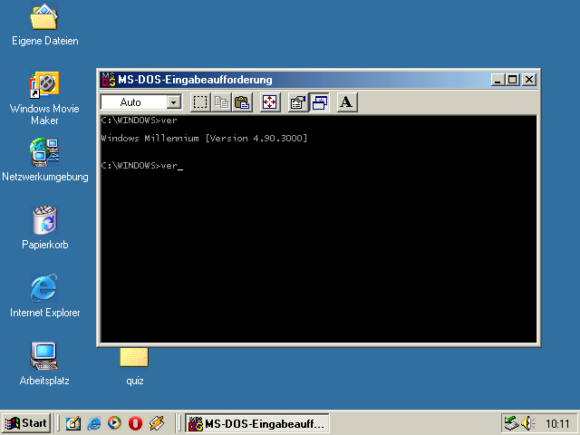Click Show Desktop quick launch icon

[x=73, y=423]
